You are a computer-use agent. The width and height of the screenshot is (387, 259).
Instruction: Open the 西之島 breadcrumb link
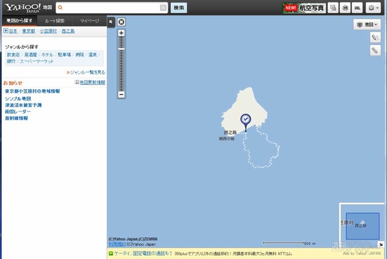tap(68, 31)
